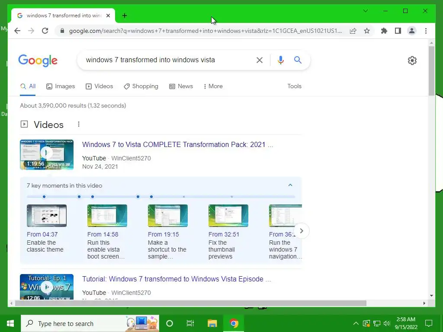
Task: Bookmark this page with the star
Action: tap(367, 31)
